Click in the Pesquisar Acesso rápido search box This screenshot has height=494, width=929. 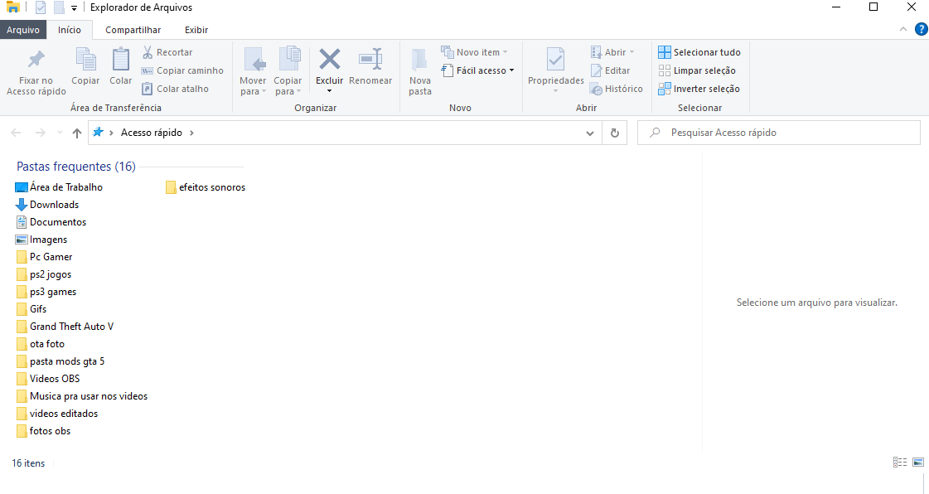[778, 133]
